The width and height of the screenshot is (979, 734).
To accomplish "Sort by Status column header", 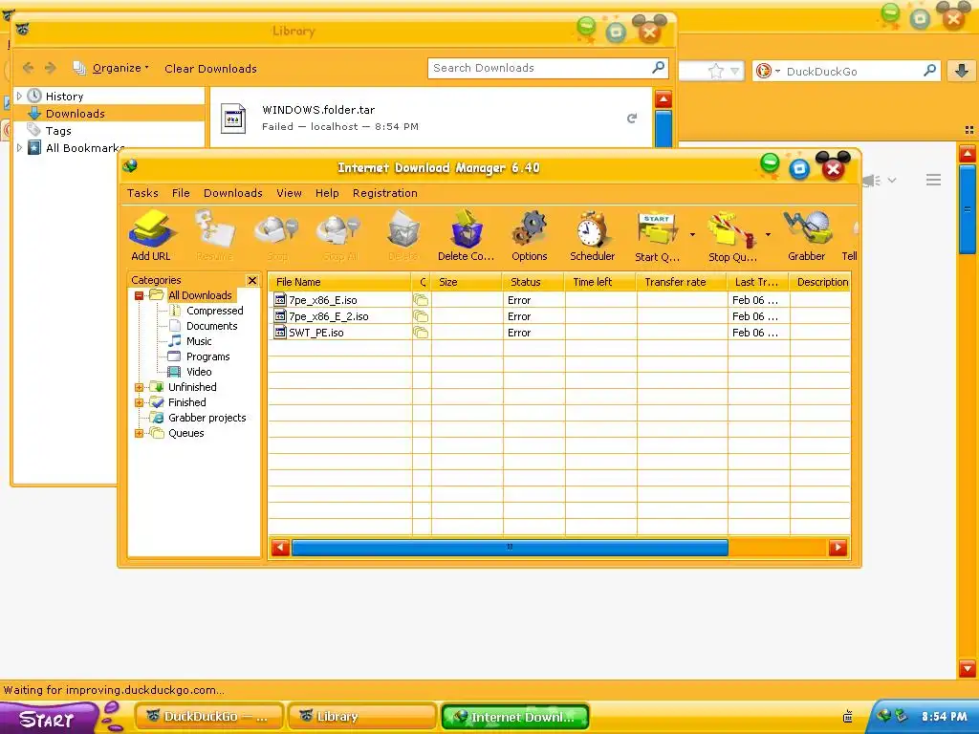I will click(x=533, y=282).
